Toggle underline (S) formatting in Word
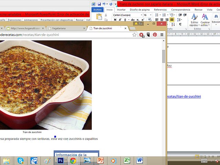This screenshot has width=220, height=165. [x=125, y=20]
